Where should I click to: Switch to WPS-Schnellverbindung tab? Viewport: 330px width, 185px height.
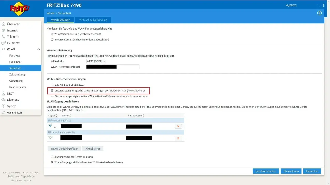93,20
